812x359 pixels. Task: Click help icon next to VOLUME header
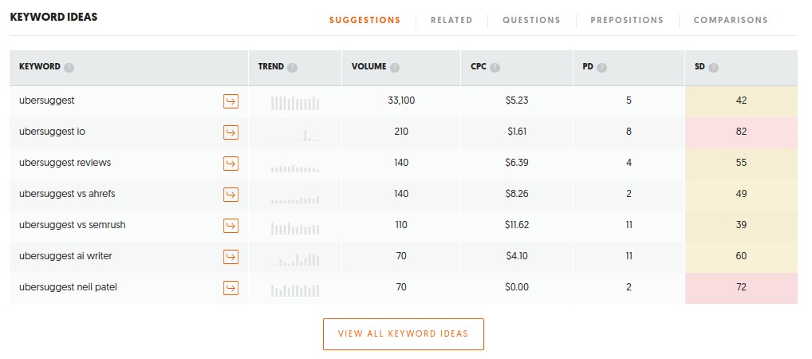[395, 68]
